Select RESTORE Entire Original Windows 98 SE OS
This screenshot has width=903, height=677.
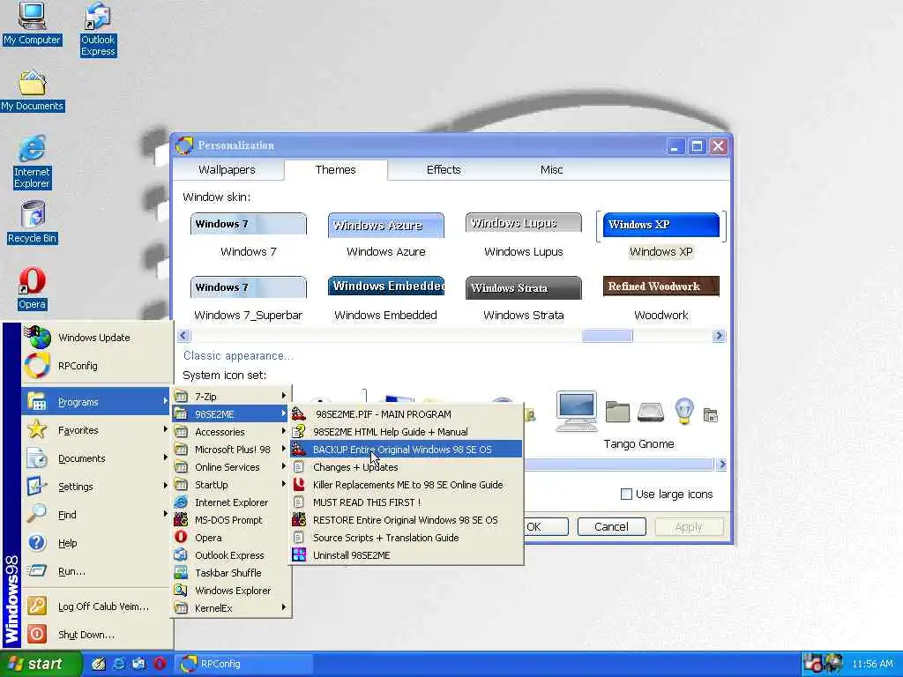[407, 520]
